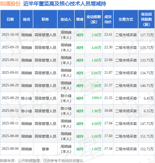Screen dimensions: 155x163
Task: Click the holding 134.75万
Action: (x=147, y=73)
